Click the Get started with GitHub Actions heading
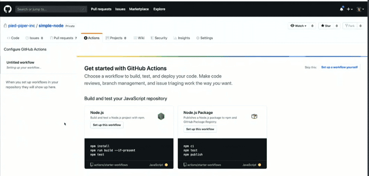Image resolution: width=369 pixels, height=176 pixels. pyautogui.click(x=125, y=69)
